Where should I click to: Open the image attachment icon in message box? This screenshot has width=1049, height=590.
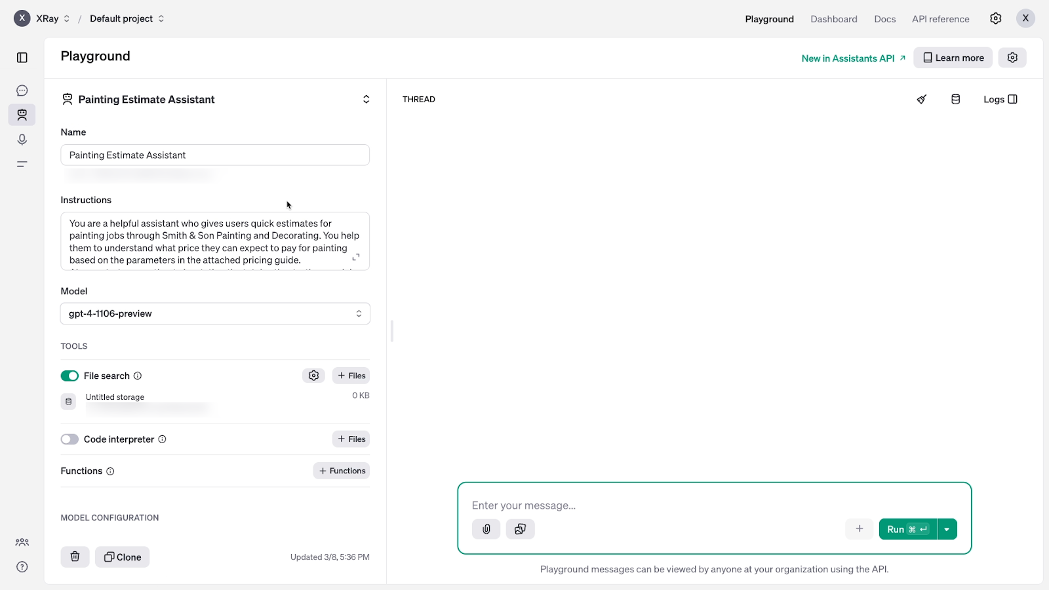coord(520,529)
